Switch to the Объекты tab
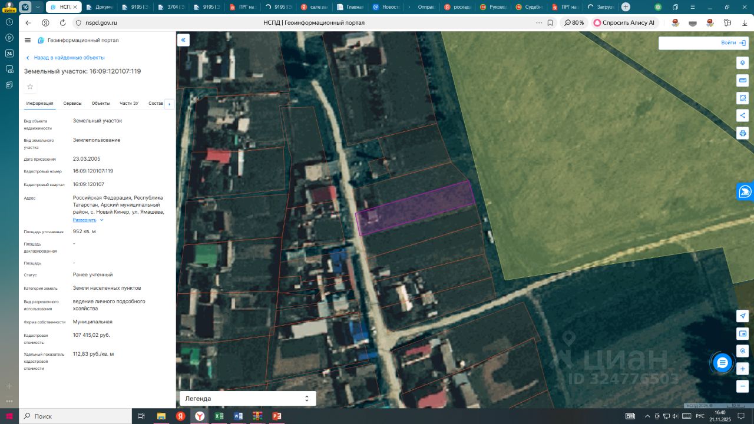 pyautogui.click(x=101, y=103)
